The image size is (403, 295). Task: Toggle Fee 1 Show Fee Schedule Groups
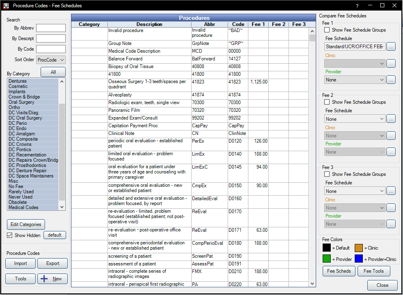click(327, 30)
